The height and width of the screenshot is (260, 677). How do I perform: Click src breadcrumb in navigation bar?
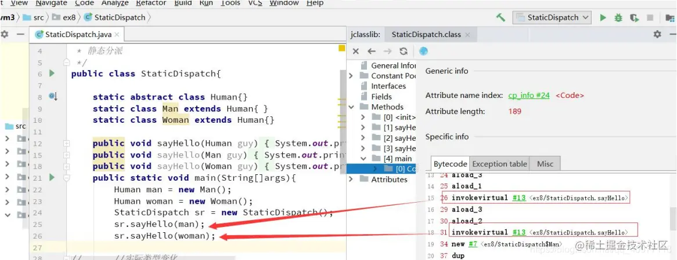coord(34,17)
